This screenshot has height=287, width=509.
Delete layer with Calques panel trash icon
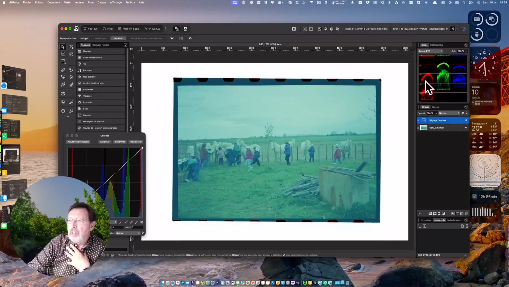[x=466, y=213]
